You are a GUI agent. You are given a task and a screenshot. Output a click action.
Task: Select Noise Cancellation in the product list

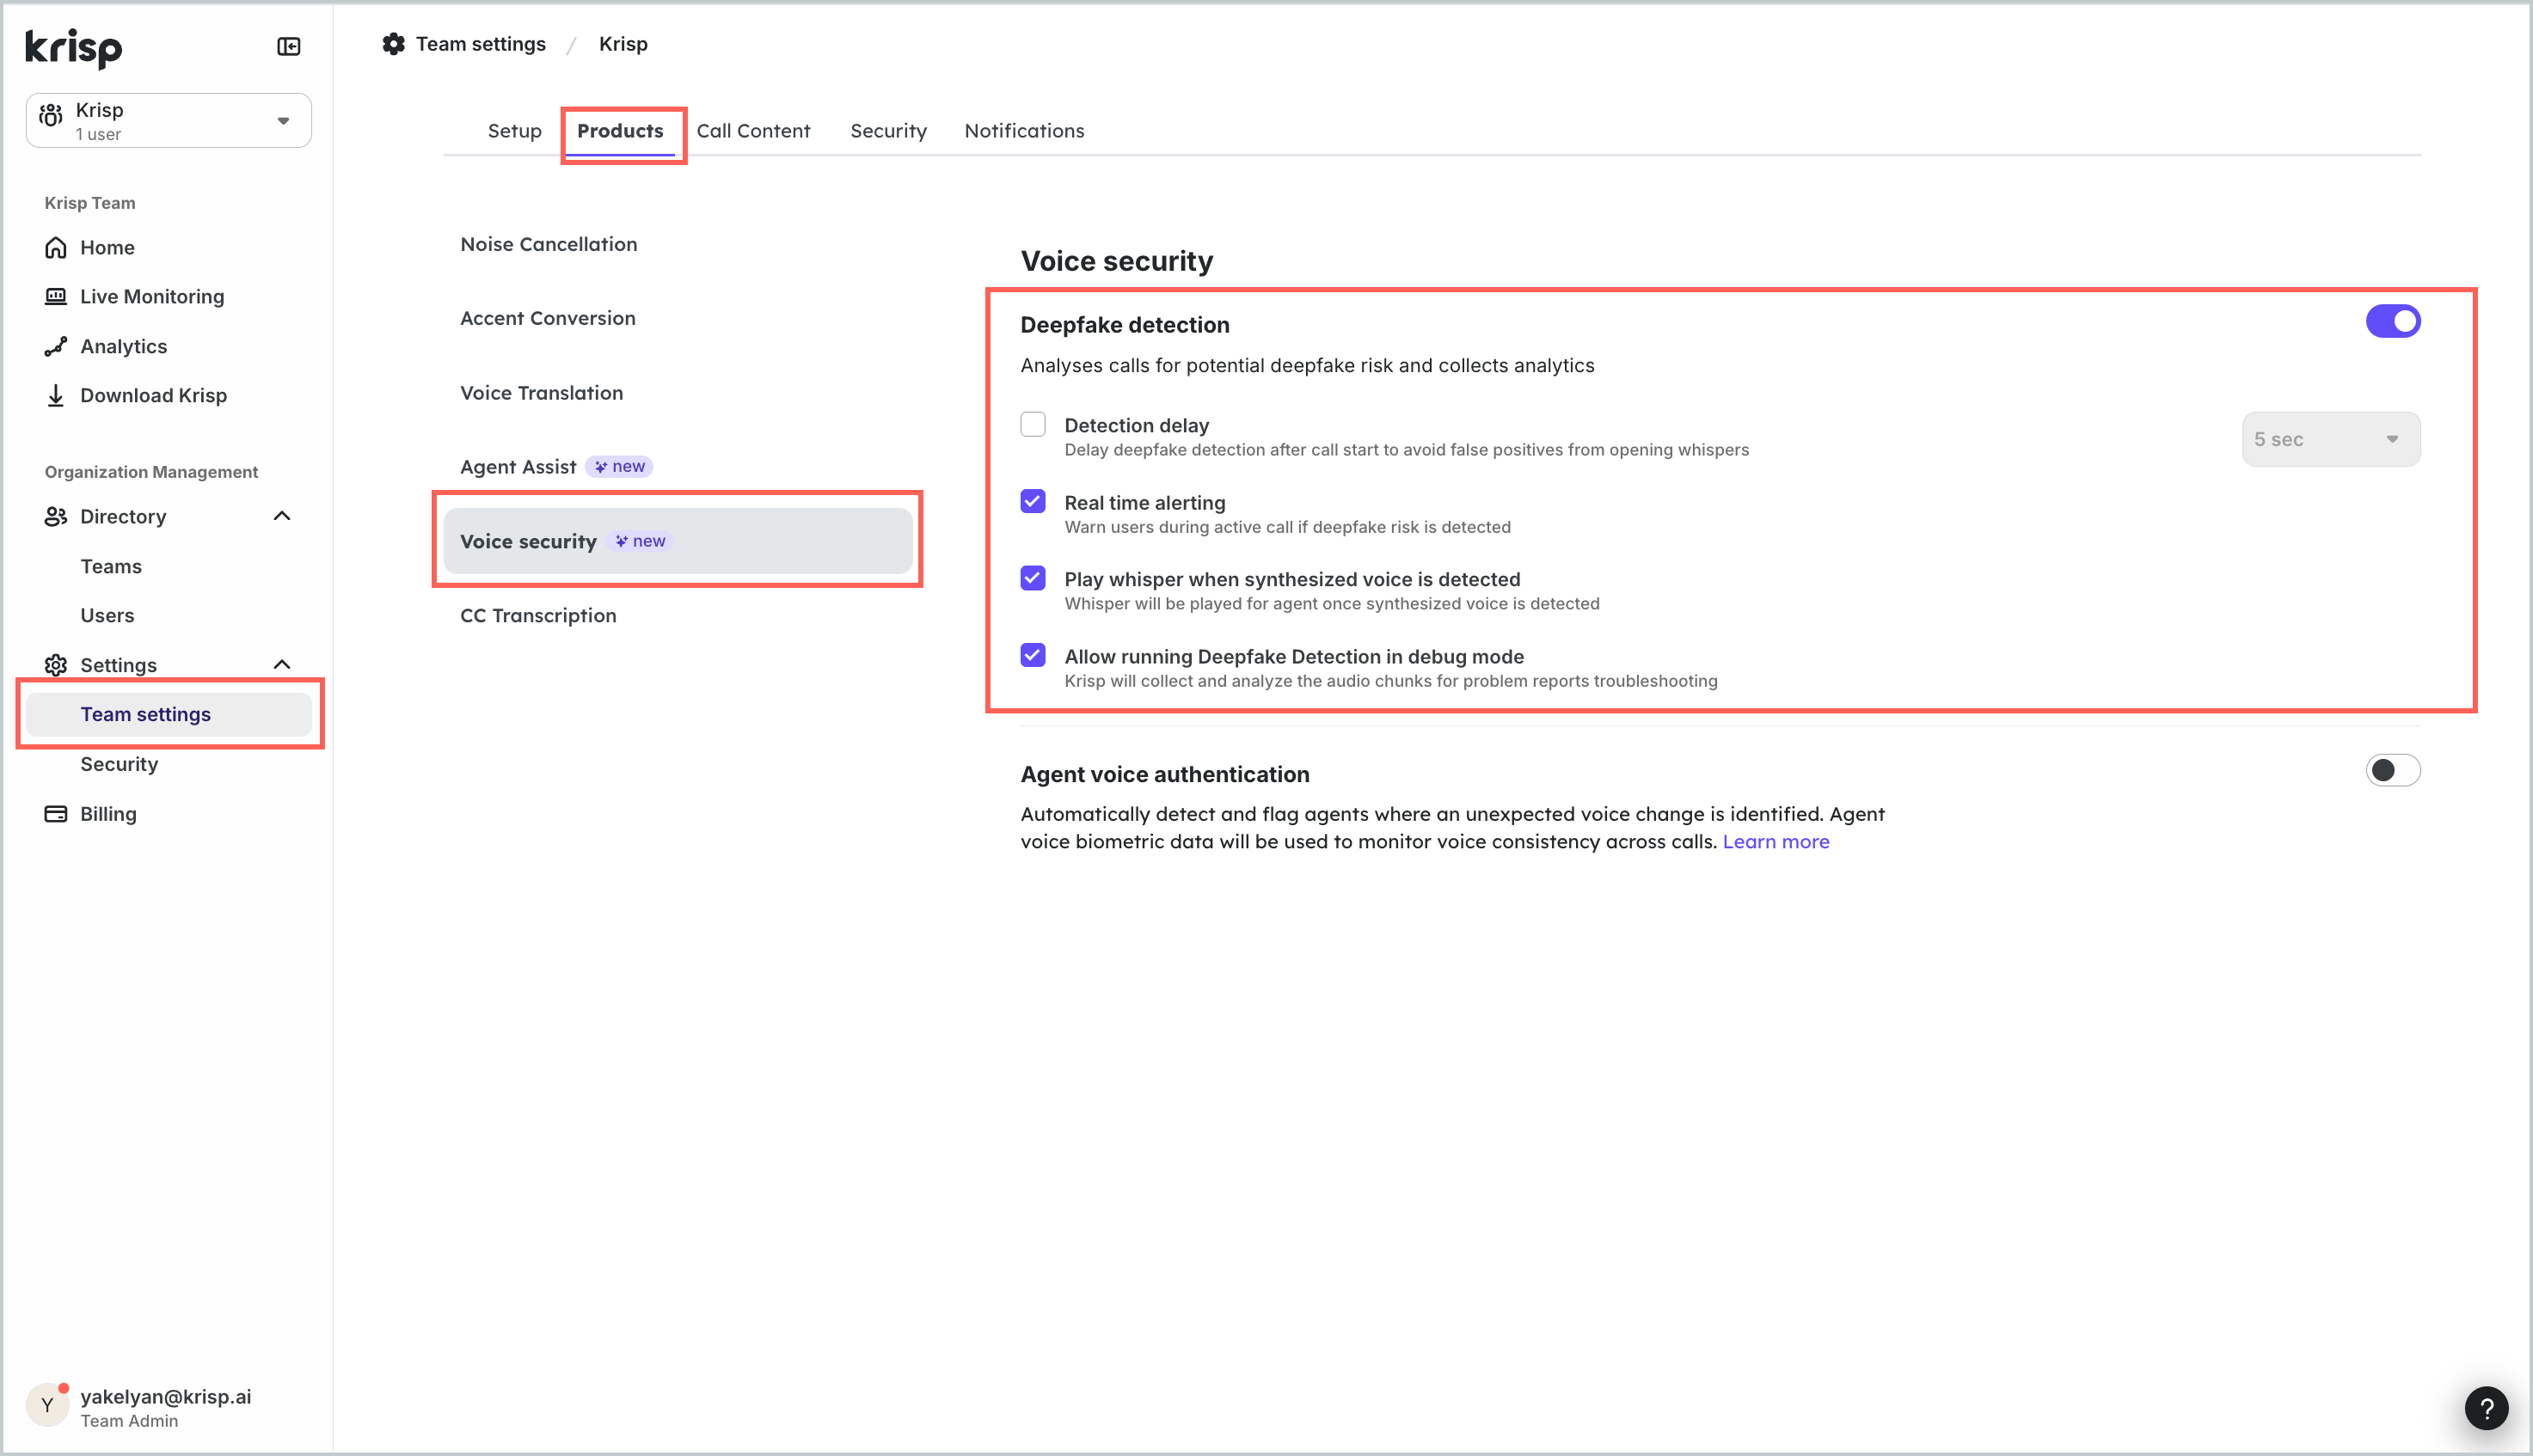point(549,244)
